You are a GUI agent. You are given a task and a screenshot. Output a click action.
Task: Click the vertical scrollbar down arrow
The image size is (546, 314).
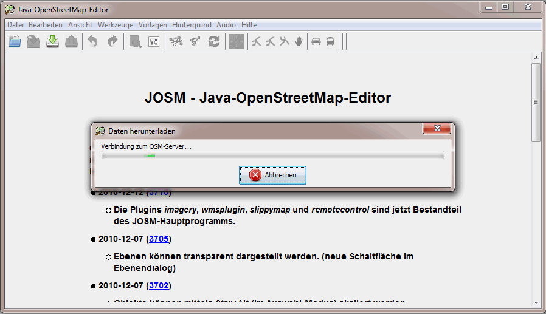[x=536, y=302]
